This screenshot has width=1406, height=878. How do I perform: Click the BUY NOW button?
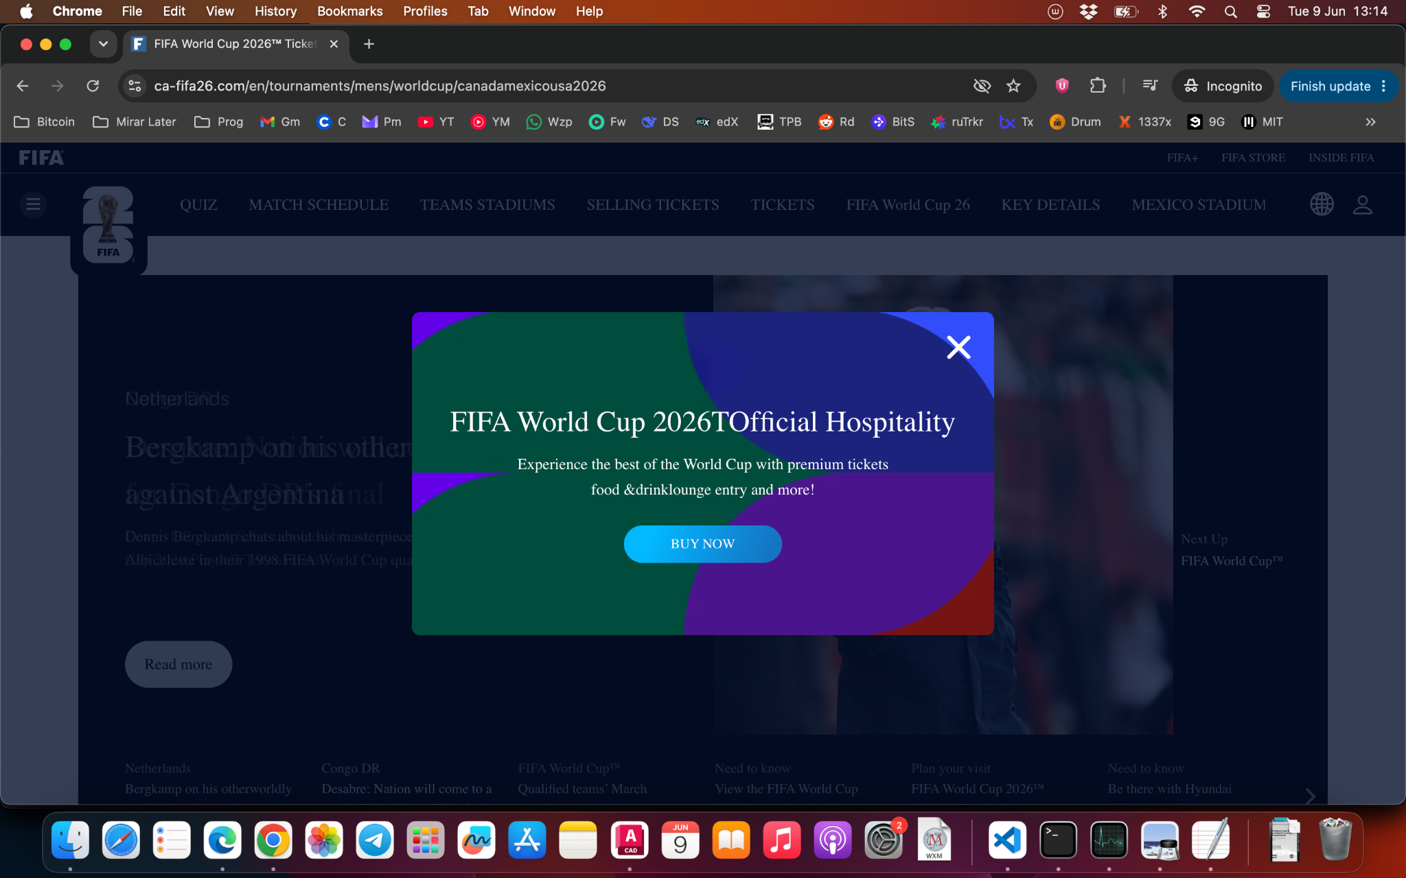702,544
